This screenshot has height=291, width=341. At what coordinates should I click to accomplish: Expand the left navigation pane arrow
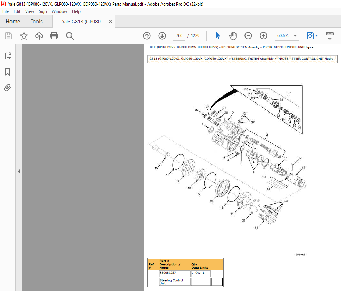pyautogui.click(x=19, y=172)
